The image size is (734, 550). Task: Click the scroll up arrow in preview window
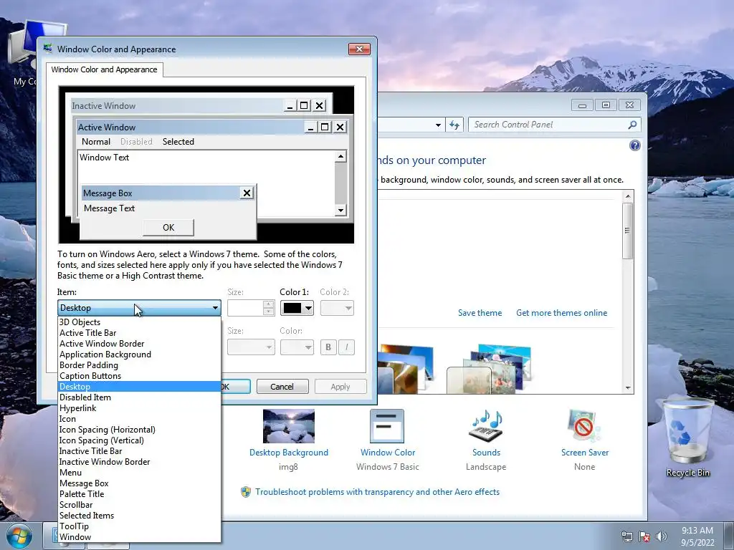[x=340, y=156]
